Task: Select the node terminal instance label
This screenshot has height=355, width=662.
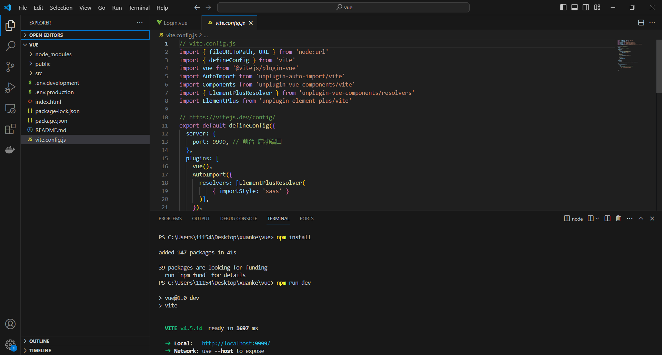Action: [x=573, y=219]
